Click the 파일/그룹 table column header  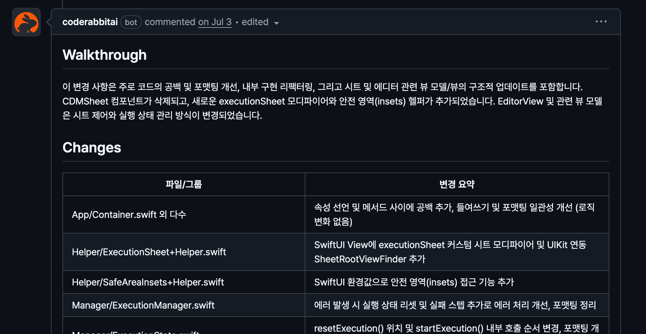184,184
